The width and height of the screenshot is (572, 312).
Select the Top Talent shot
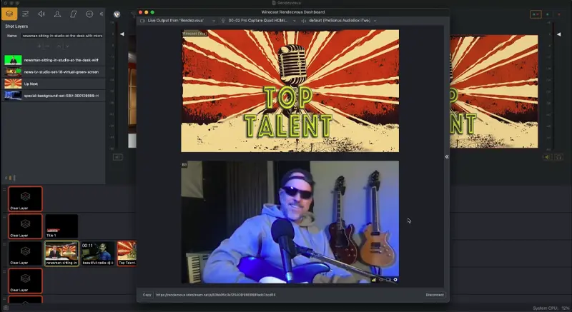127,253
